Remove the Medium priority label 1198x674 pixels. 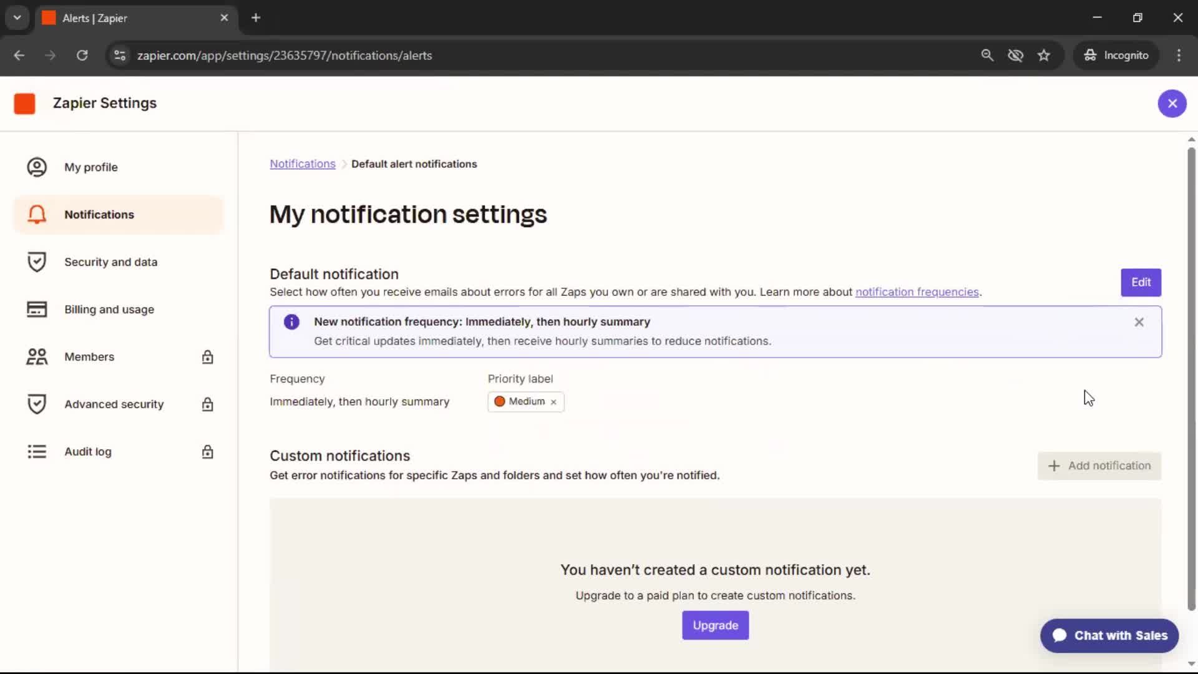point(553,402)
